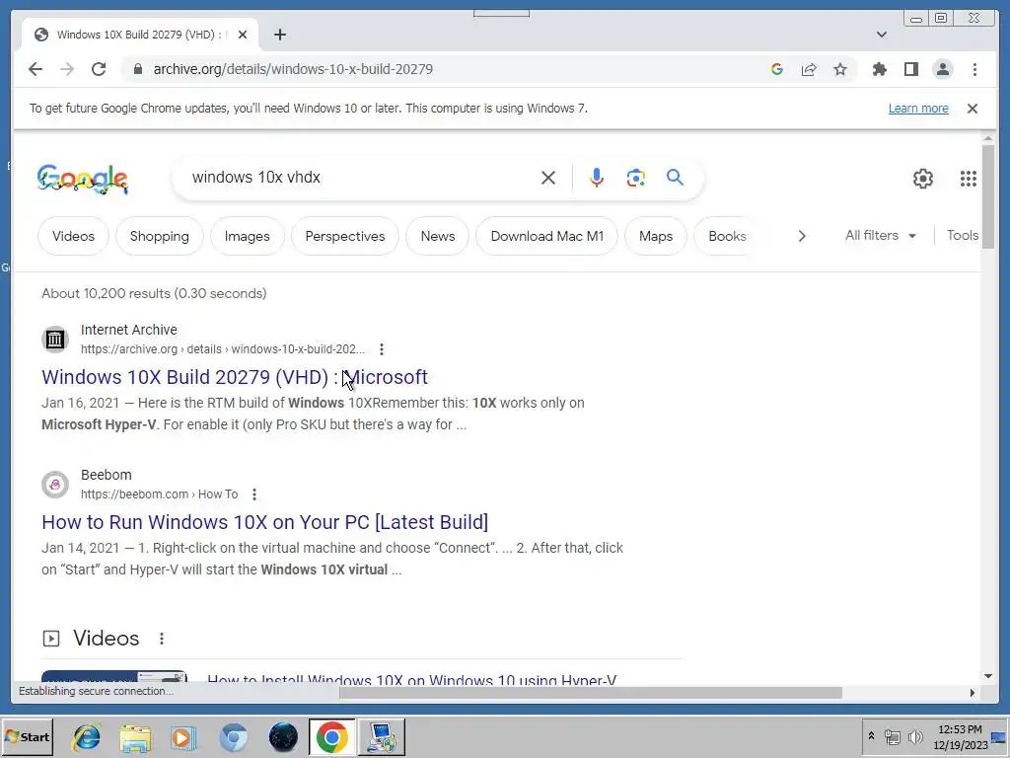Click the Internet Archive favicon
The image size is (1010, 758).
(x=55, y=340)
